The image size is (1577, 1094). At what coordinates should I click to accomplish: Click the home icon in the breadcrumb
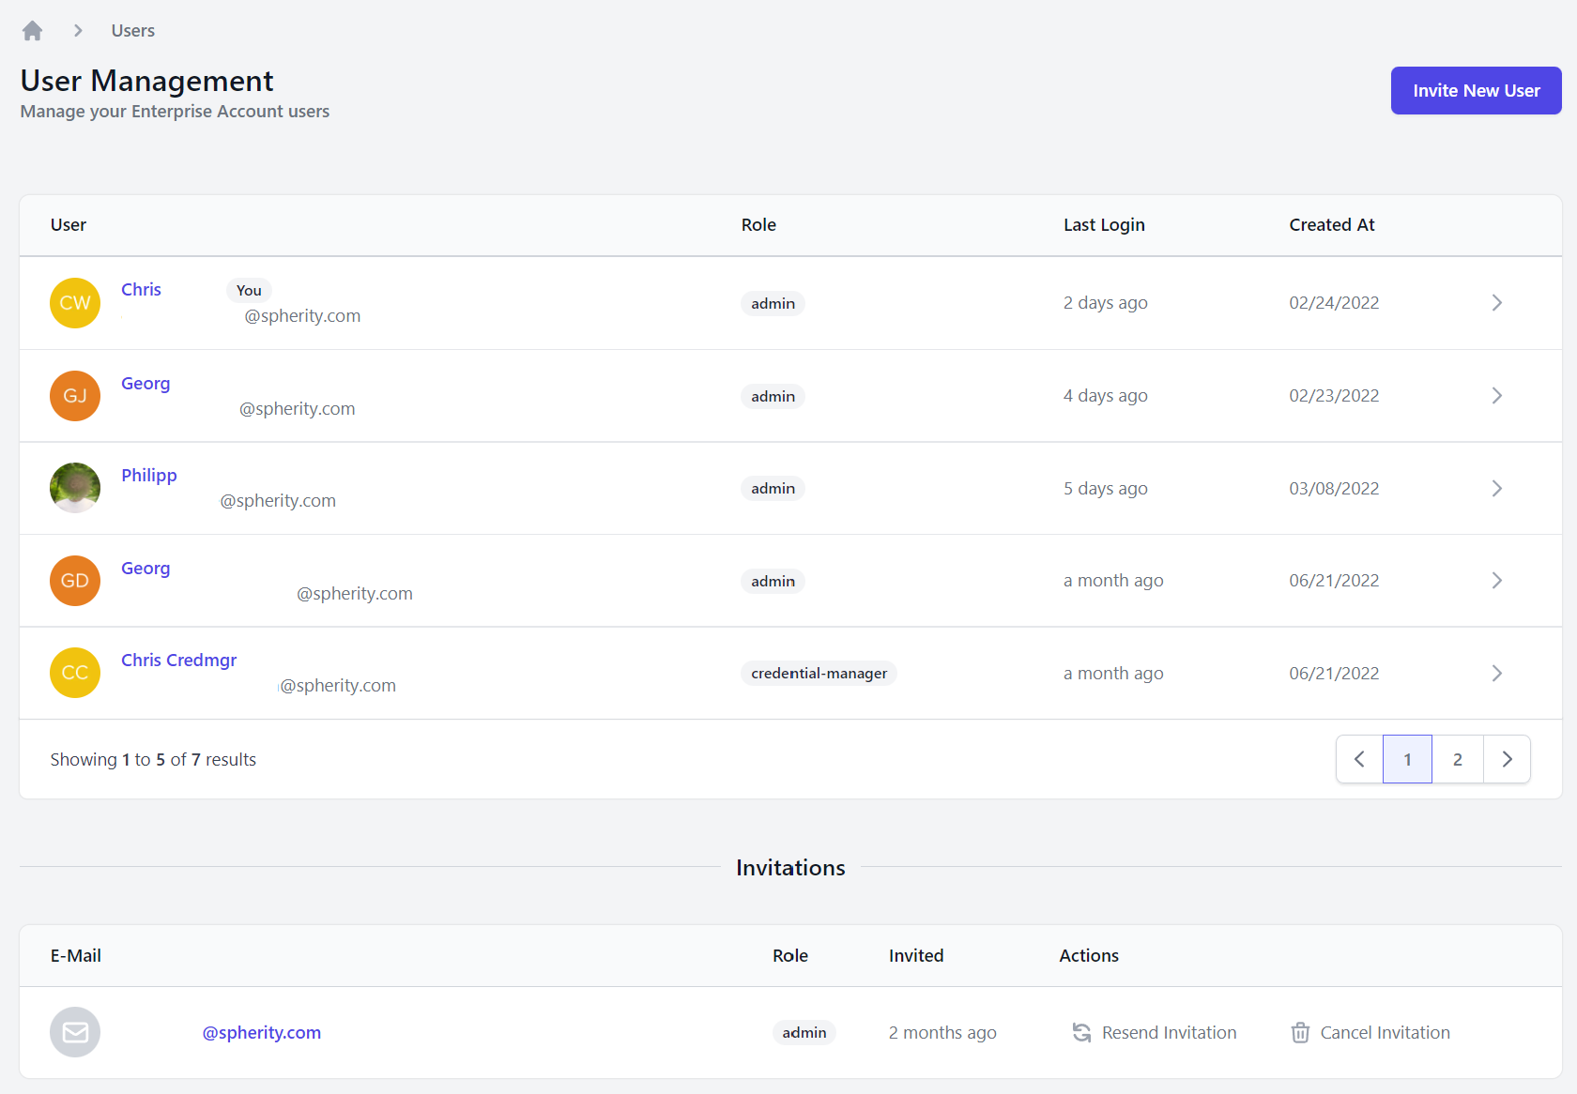coord(31,30)
